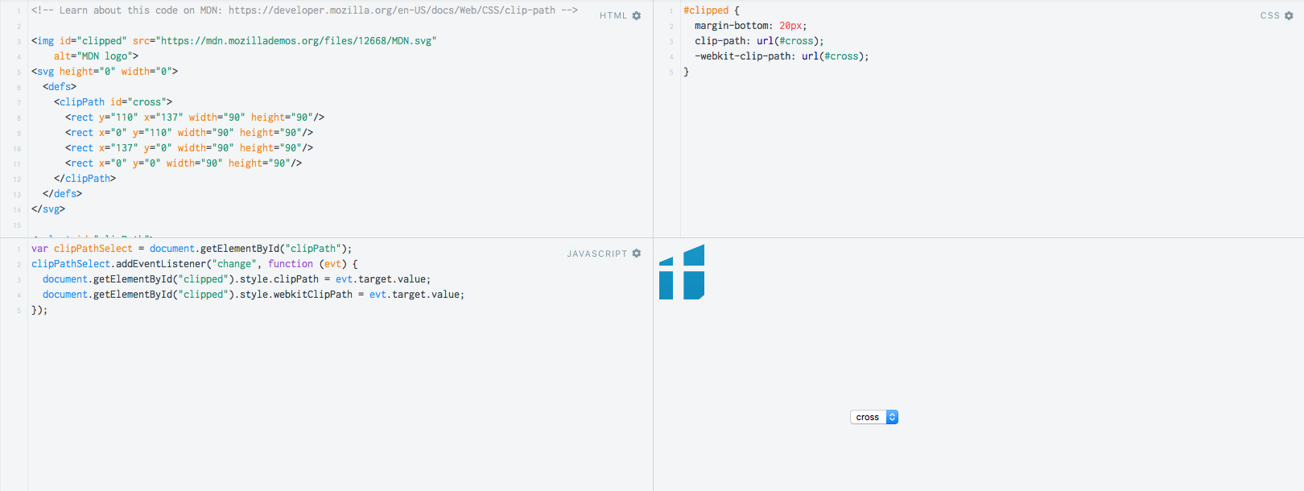1304x491 pixels.
Task: Click the addEventListener line in JavaScript
Action: click(x=195, y=264)
